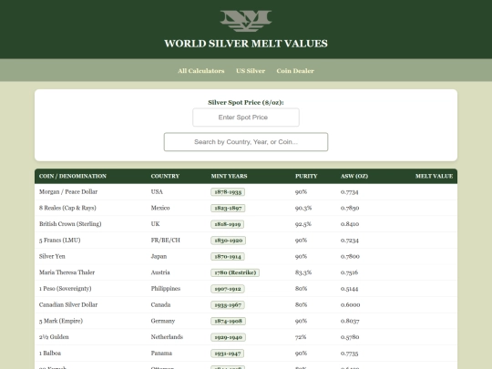Click the ASW (OZ) column header
492x369 pixels.
[354, 176]
